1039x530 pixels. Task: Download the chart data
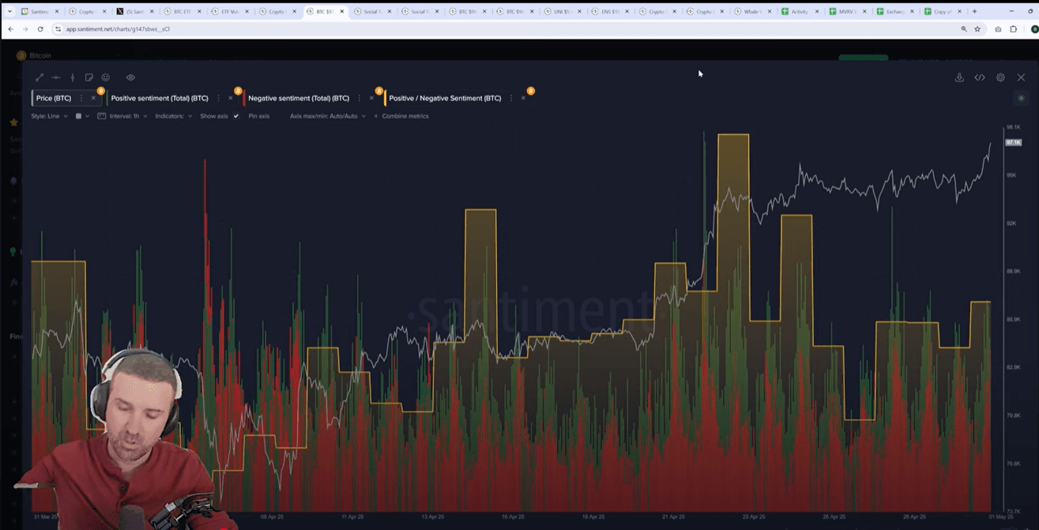(959, 77)
